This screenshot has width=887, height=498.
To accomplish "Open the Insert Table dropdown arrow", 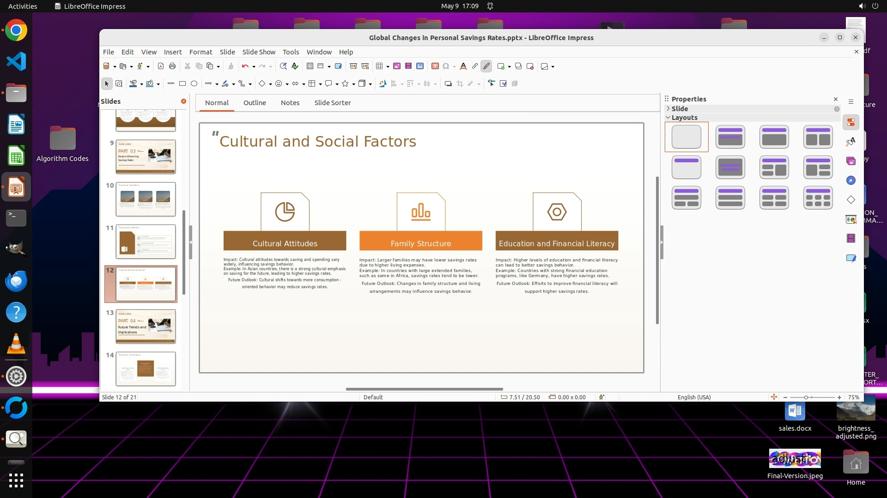I will click(388, 67).
